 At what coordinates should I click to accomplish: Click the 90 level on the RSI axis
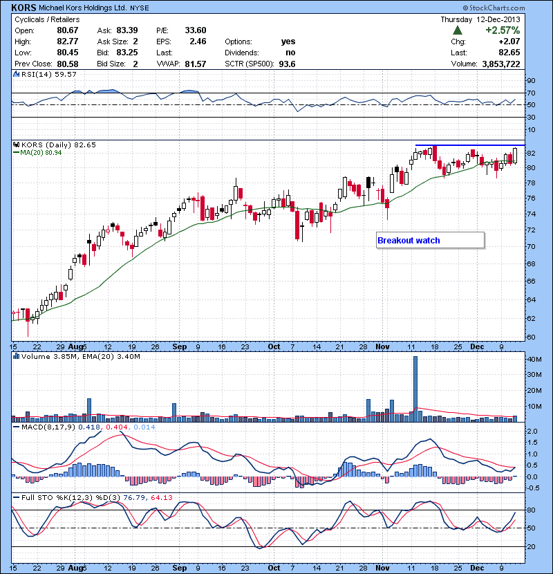[531, 80]
